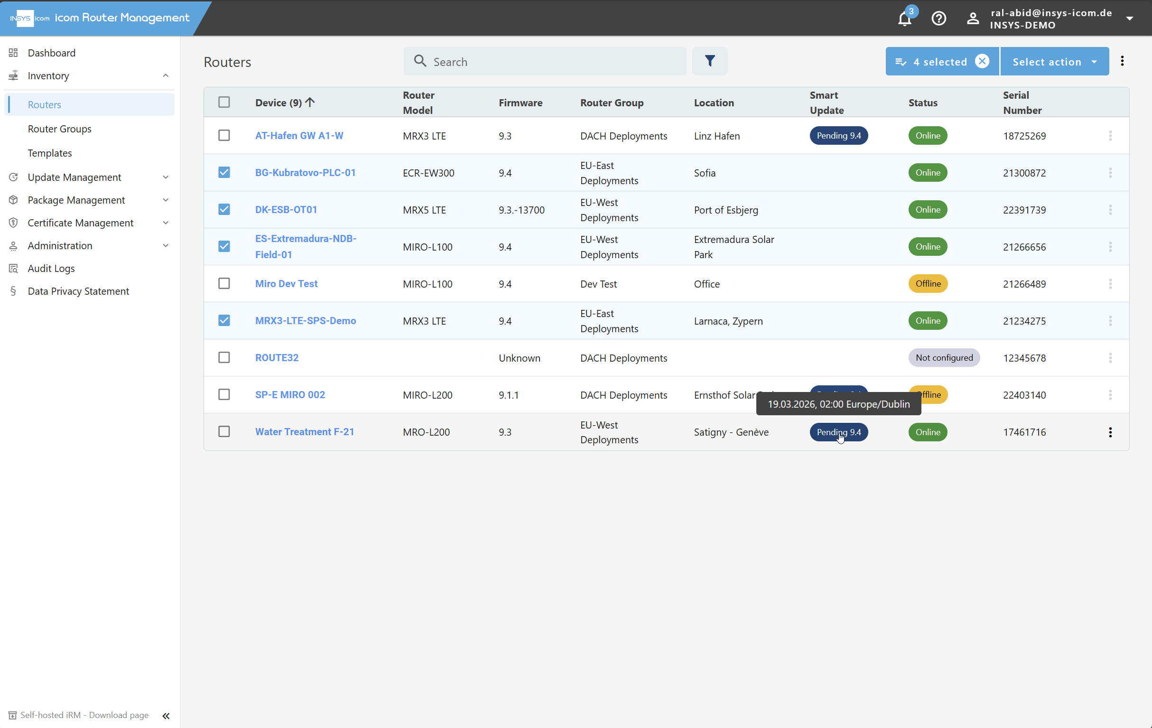This screenshot has width=1152, height=728.
Task: Check the AT-Hafen GW A1-W checkbox
Action: (x=224, y=135)
